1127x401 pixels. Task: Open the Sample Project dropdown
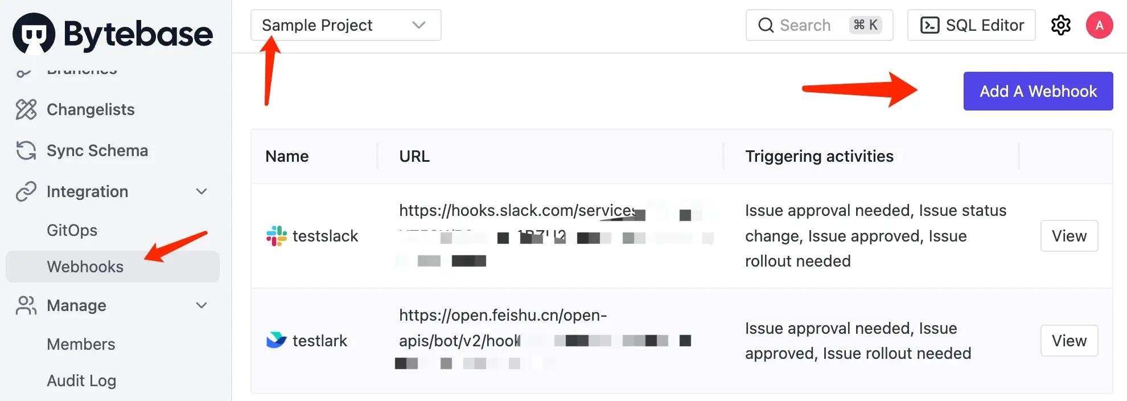click(x=345, y=25)
